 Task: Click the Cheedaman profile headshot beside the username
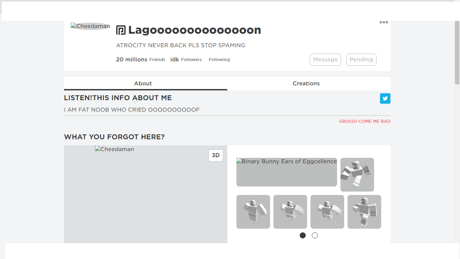pyautogui.click(x=90, y=26)
